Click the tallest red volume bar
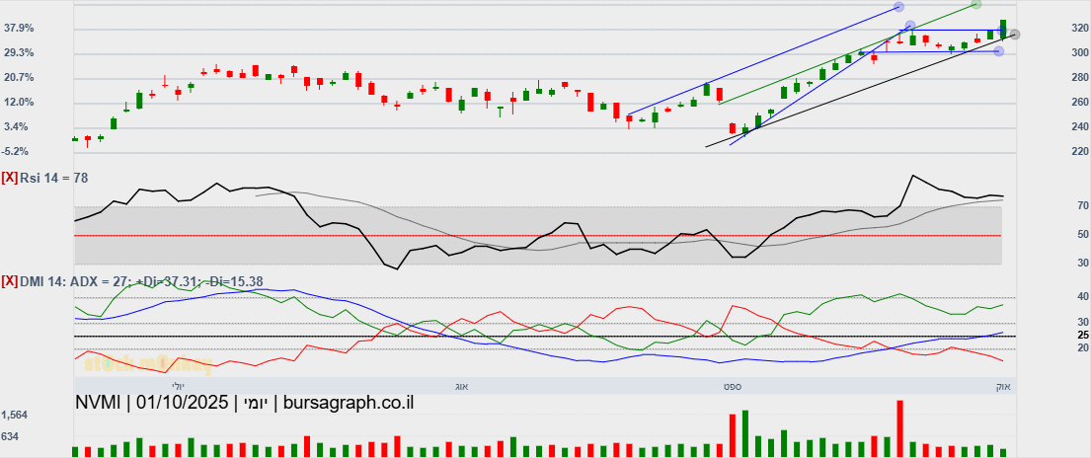The height and width of the screenshot is (458, 1091). tap(899, 428)
